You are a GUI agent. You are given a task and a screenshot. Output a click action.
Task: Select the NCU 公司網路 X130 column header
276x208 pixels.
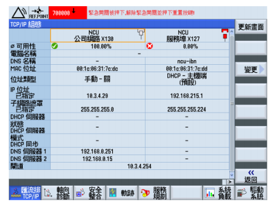click(x=98, y=35)
